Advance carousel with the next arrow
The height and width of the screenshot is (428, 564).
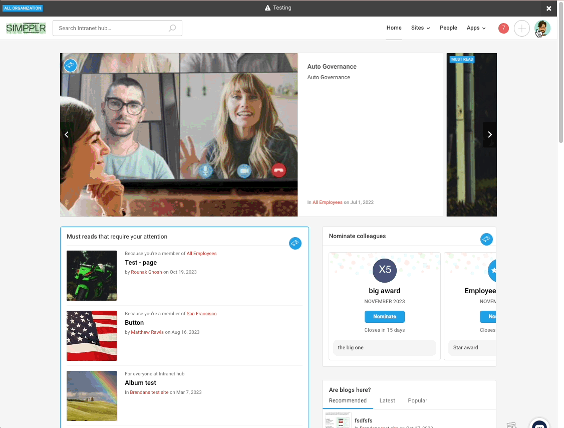pyautogui.click(x=490, y=134)
